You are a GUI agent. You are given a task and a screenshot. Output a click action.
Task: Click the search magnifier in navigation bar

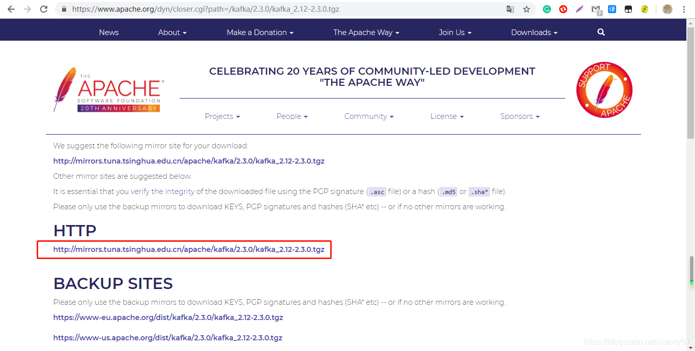[x=601, y=32]
